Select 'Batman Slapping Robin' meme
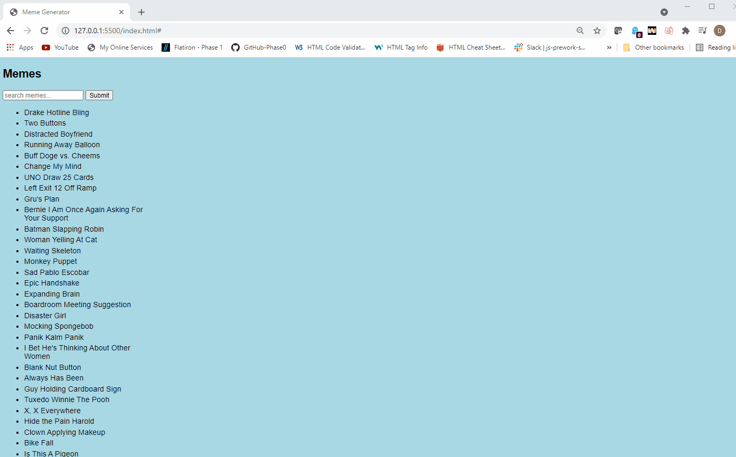The width and height of the screenshot is (736, 457). (64, 229)
